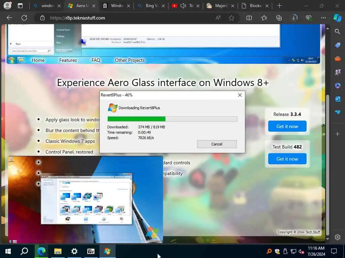This screenshot has height=258, width=345.
Task: Toggle split screen icon
Action: coord(249,18)
